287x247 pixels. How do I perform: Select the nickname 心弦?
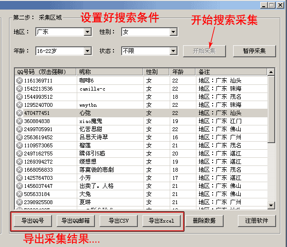click(x=85, y=113)
